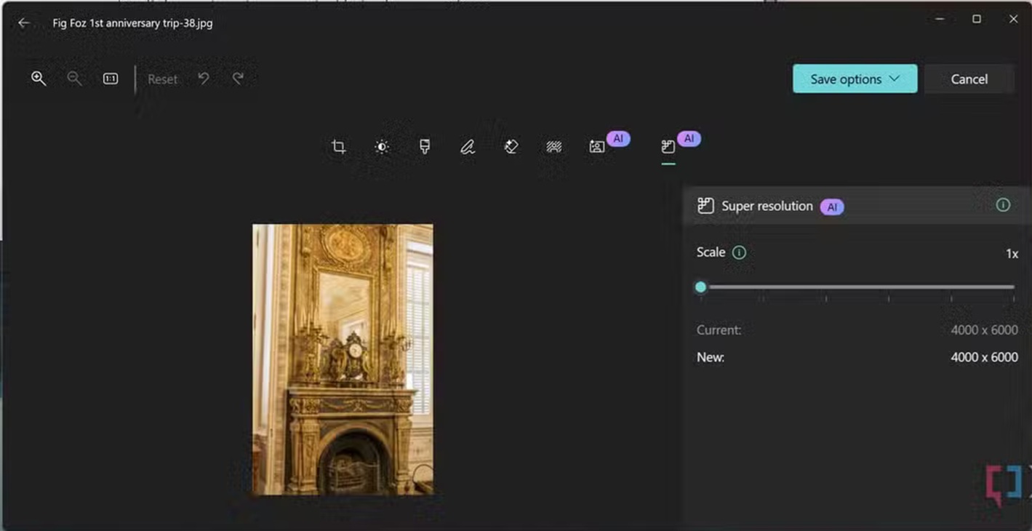This screenshot has height=531, width=1032.
Task: Select the Erase tool
Action: click(511, 147)
